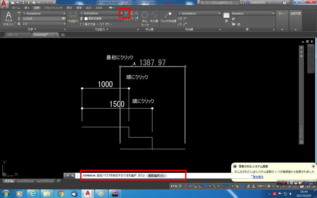This screenshot has height=198, width=317.
Task: Click the New drawing icon in Quick Access
Action: coord(13,3)
